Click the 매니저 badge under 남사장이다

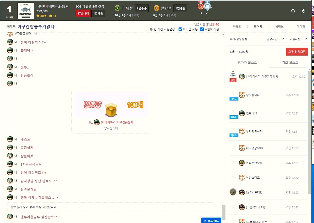[x=234, y=99]
